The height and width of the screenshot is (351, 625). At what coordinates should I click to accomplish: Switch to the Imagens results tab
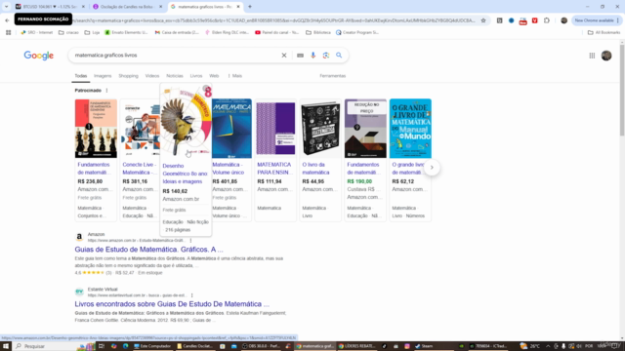[103, 76]
